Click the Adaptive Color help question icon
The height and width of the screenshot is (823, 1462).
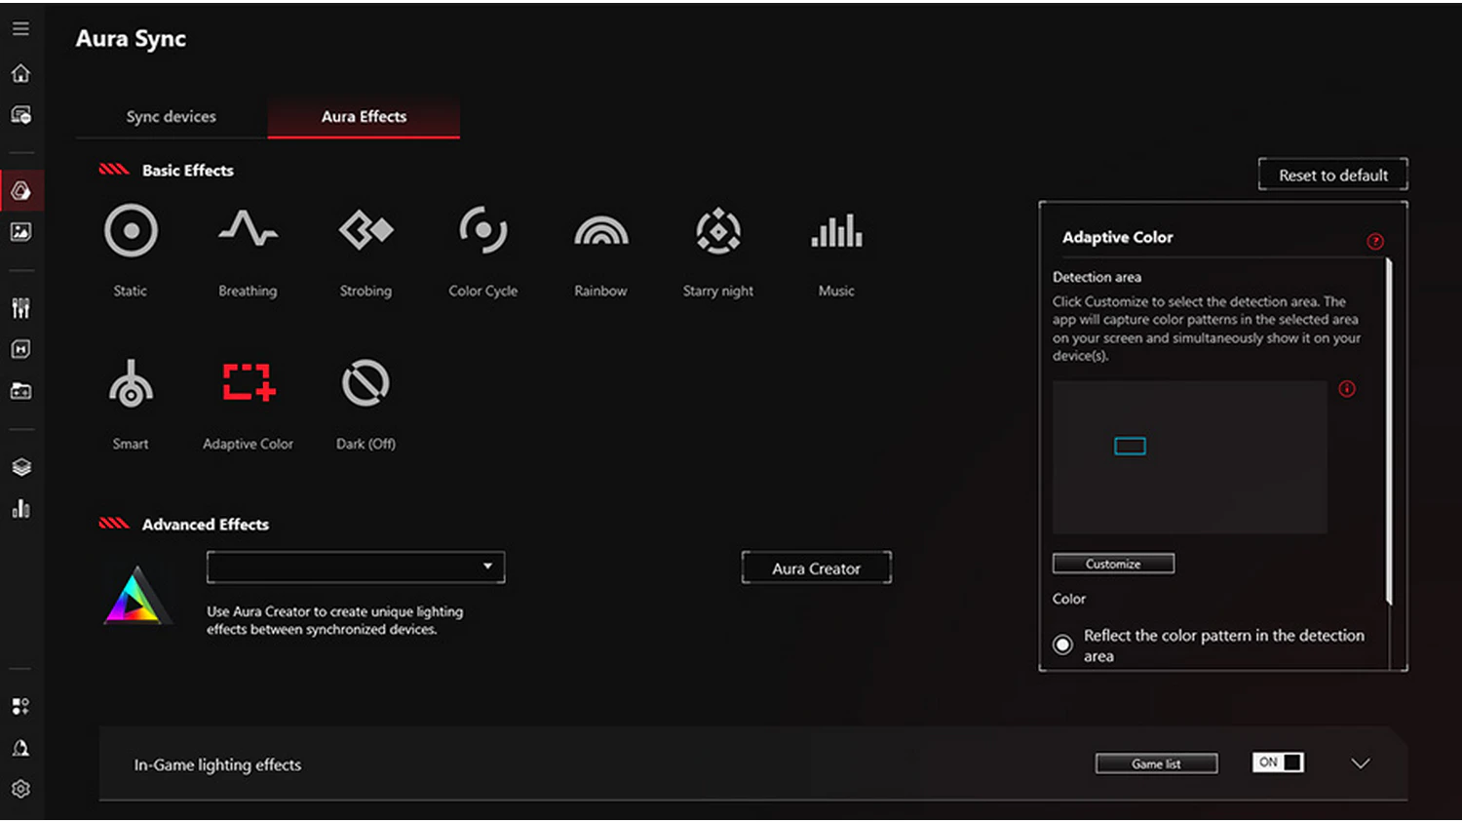1375,241
